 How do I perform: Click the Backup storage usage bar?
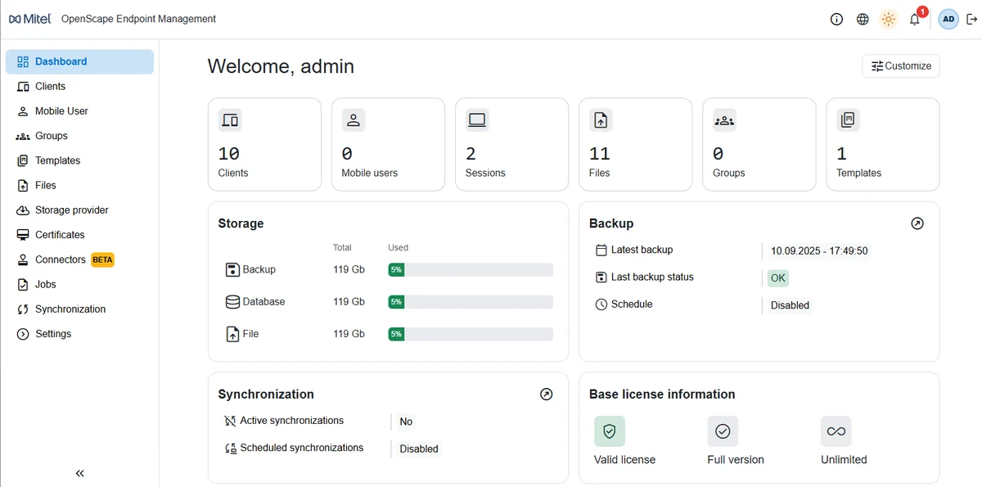[x=471, y=269]
